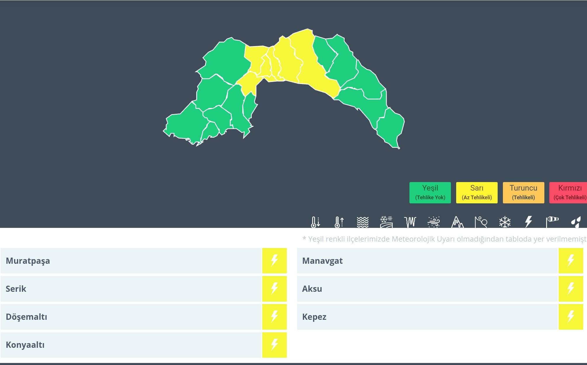Click the icy road snowflake icon
The width and height of the screenshot is (587, 365).
pos(386,222)
